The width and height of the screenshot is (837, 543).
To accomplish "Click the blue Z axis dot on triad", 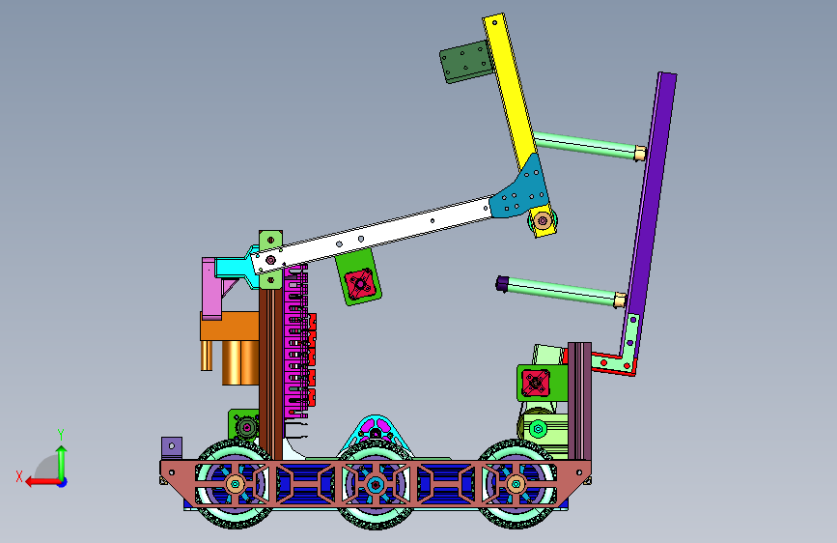I will click(63, 482).
